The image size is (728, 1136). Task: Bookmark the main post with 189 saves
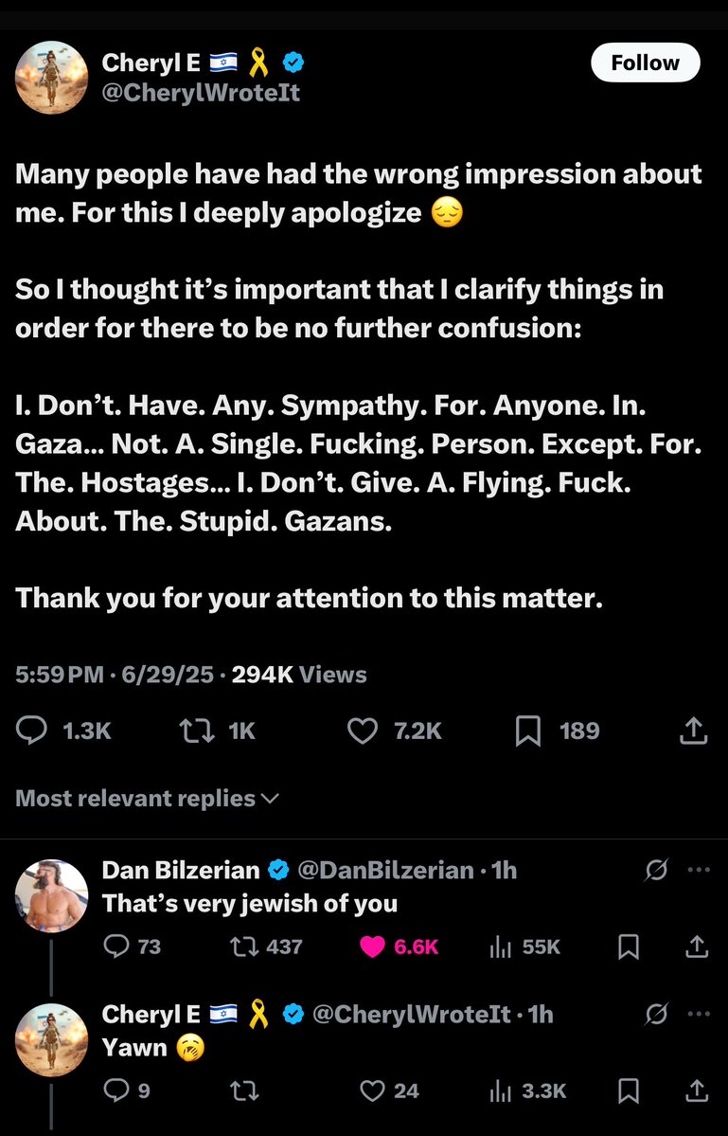[528, 730]
